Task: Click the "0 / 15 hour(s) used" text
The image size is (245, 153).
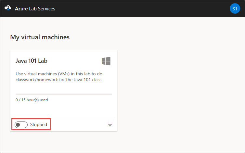Action: tap(32, 100)
